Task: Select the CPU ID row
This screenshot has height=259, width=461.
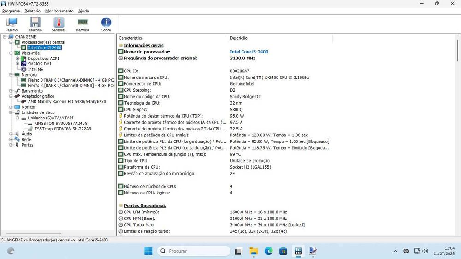Action: click(226, 71)
